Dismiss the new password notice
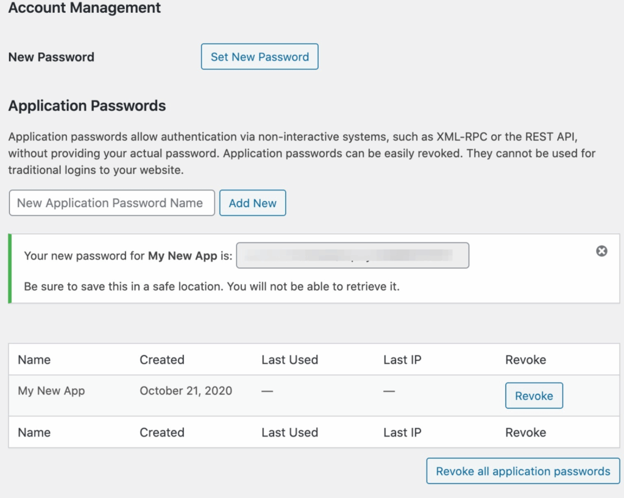The height and width of the screenshot is (498, 624). (x=601, y=251)
